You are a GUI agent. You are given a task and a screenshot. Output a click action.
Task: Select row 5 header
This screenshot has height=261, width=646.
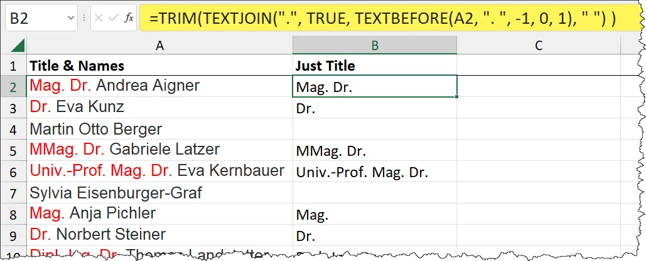[x=13, y=150]
